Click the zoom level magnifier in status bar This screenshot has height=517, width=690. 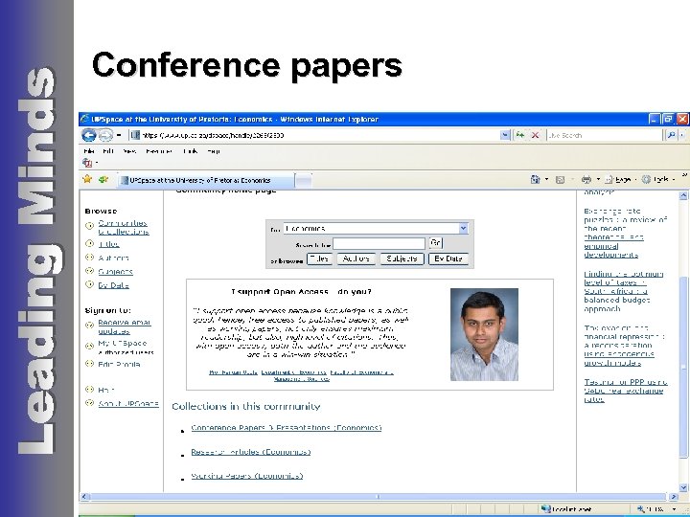click(641, 509)
